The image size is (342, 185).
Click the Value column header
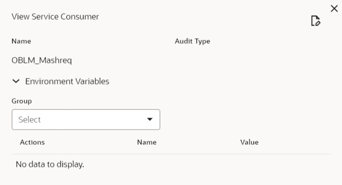tap(249, 142)
